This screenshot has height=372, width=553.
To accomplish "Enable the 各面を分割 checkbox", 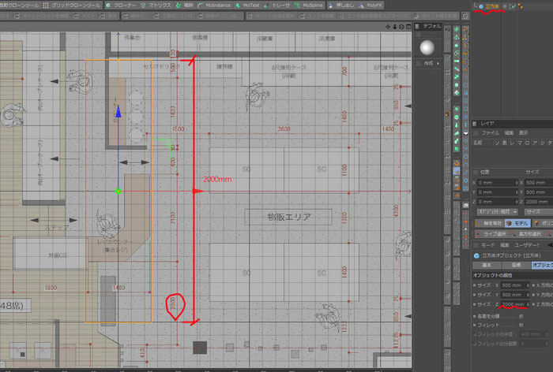I will click(x=521, y=316).
